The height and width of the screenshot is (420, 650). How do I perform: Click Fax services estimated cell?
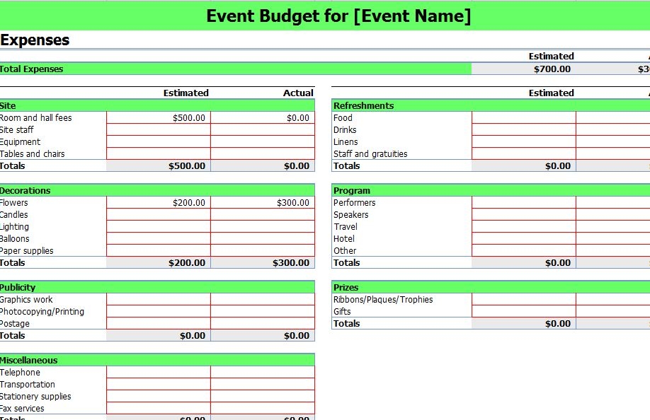(159, 408)
